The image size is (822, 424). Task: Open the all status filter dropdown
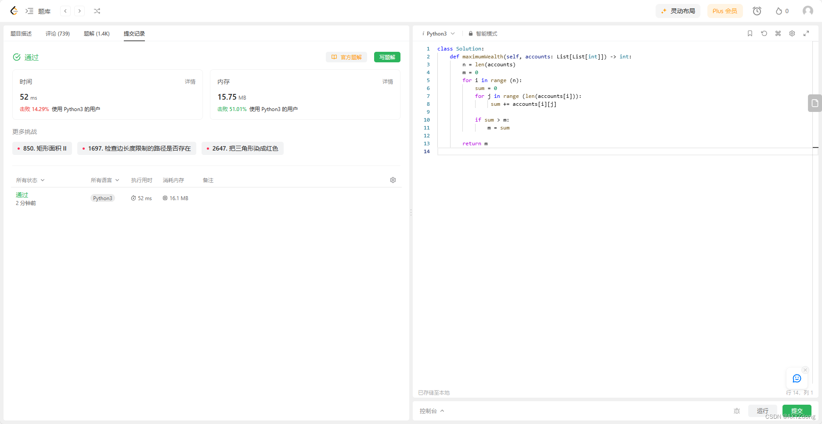tap(30, 180)
